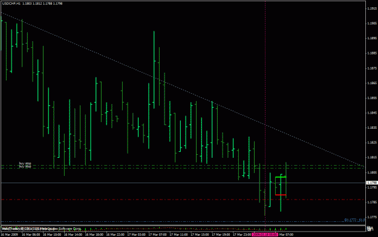378x237 pixels.
Task: Select the lower "buy stop" order label
Action: coord(25,166)
